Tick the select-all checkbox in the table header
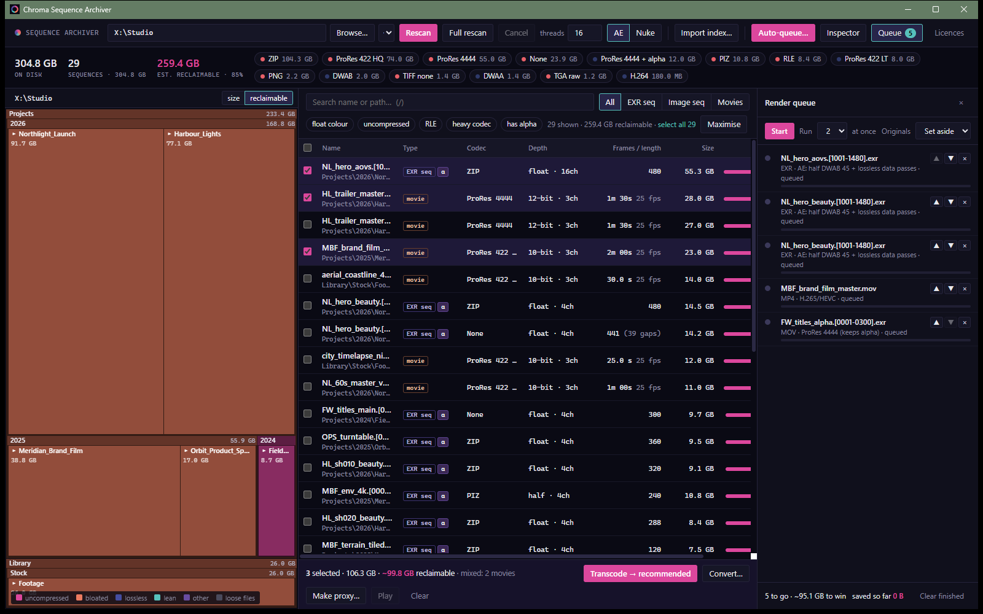The image size is (983, 614). (307, 148)
